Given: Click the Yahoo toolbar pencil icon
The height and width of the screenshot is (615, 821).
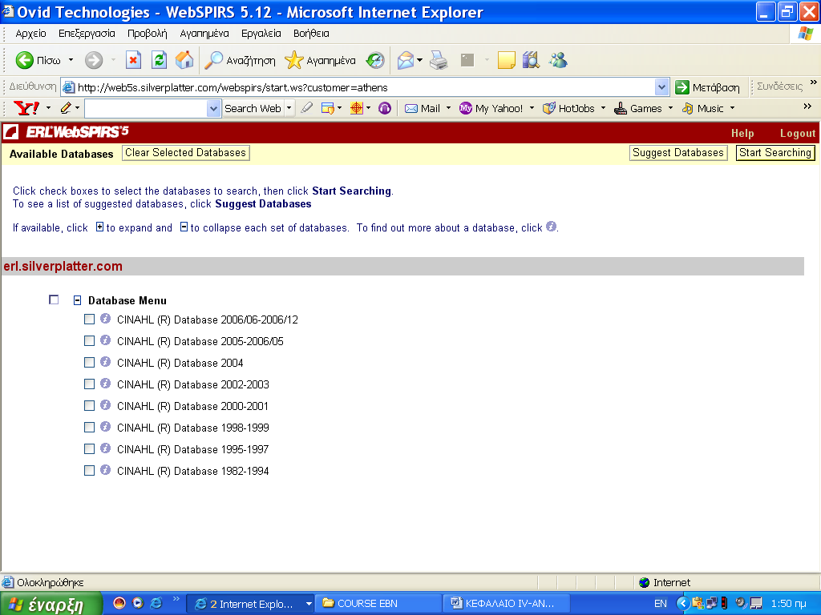Looking at the screenshot, I should [66, 108].
